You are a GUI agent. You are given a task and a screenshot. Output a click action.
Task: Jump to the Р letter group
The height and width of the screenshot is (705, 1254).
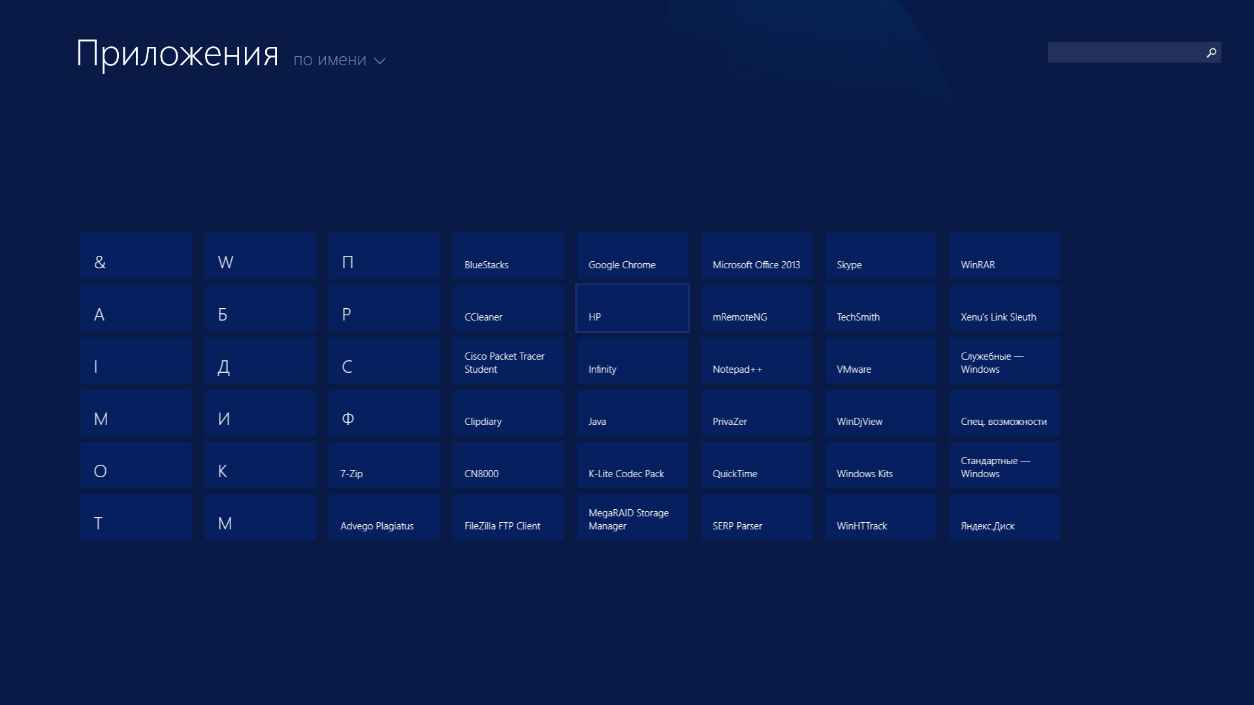(x=384, y=308)
